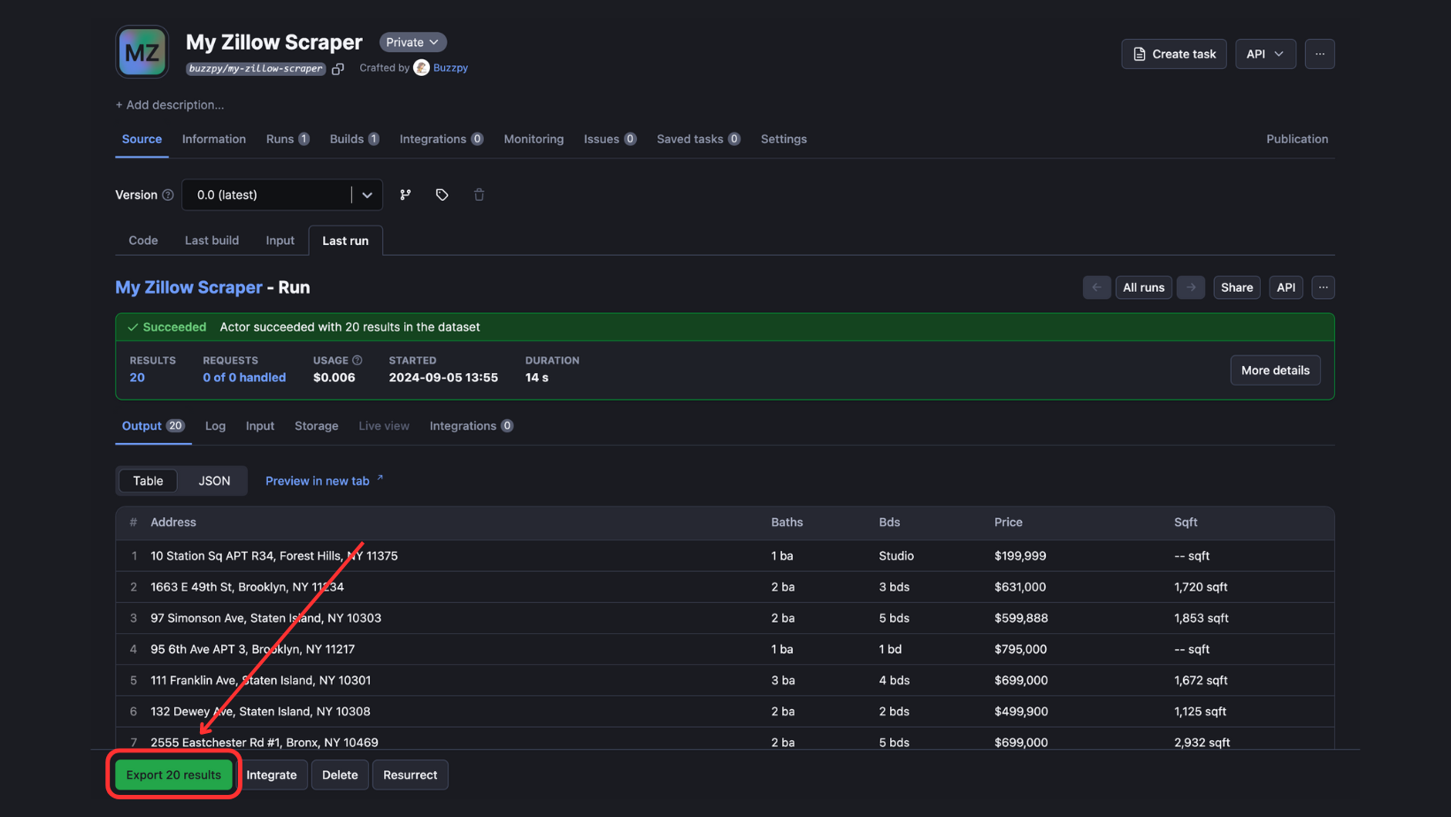Open the version selector showing 0.0 latest

(281, 195)
